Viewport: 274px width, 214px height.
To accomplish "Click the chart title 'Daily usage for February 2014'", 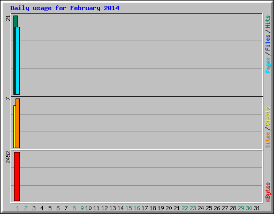I will click(65, 8).
